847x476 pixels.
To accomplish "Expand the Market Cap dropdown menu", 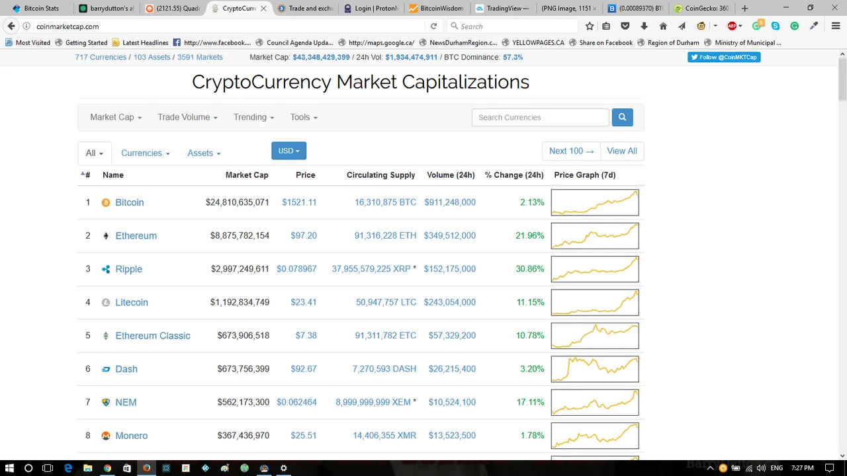I will click(x=116, y=117).
